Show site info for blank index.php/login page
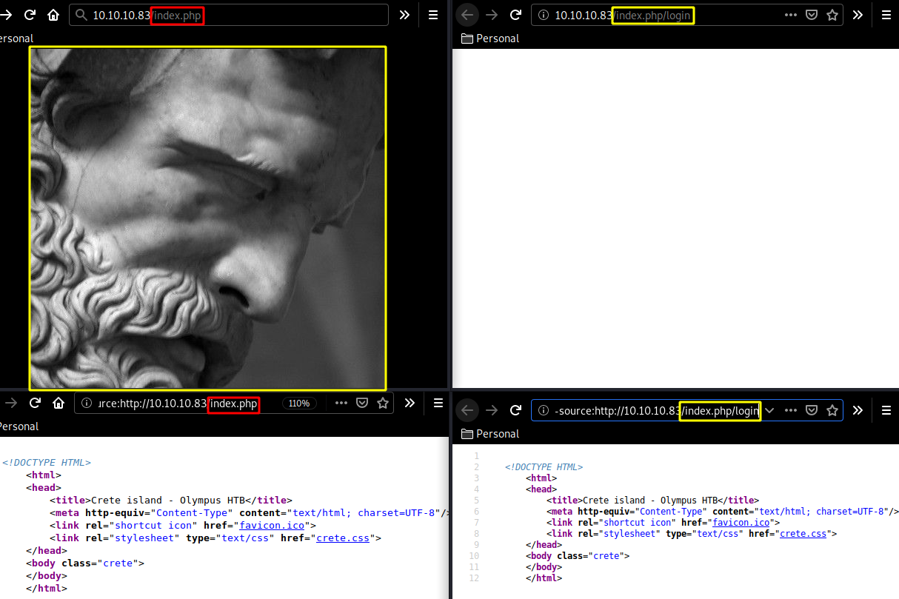This screenshot has height=599, width=899. pos(544,15)
